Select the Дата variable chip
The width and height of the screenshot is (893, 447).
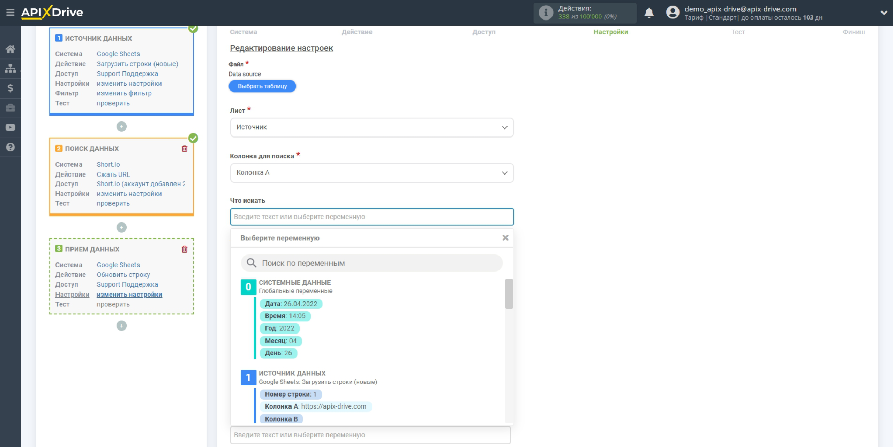coord(291,304)
